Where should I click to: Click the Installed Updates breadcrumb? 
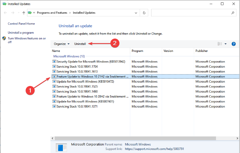84,13
